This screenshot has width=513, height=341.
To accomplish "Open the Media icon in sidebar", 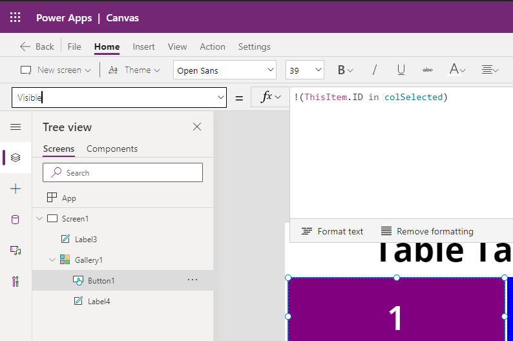I will 16,251.
